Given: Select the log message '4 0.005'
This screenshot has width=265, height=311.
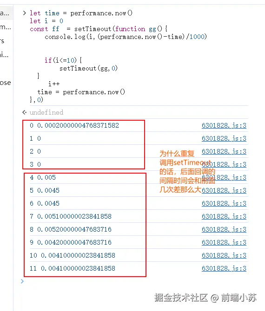Looking at the screenshot, I should (43, 177).
